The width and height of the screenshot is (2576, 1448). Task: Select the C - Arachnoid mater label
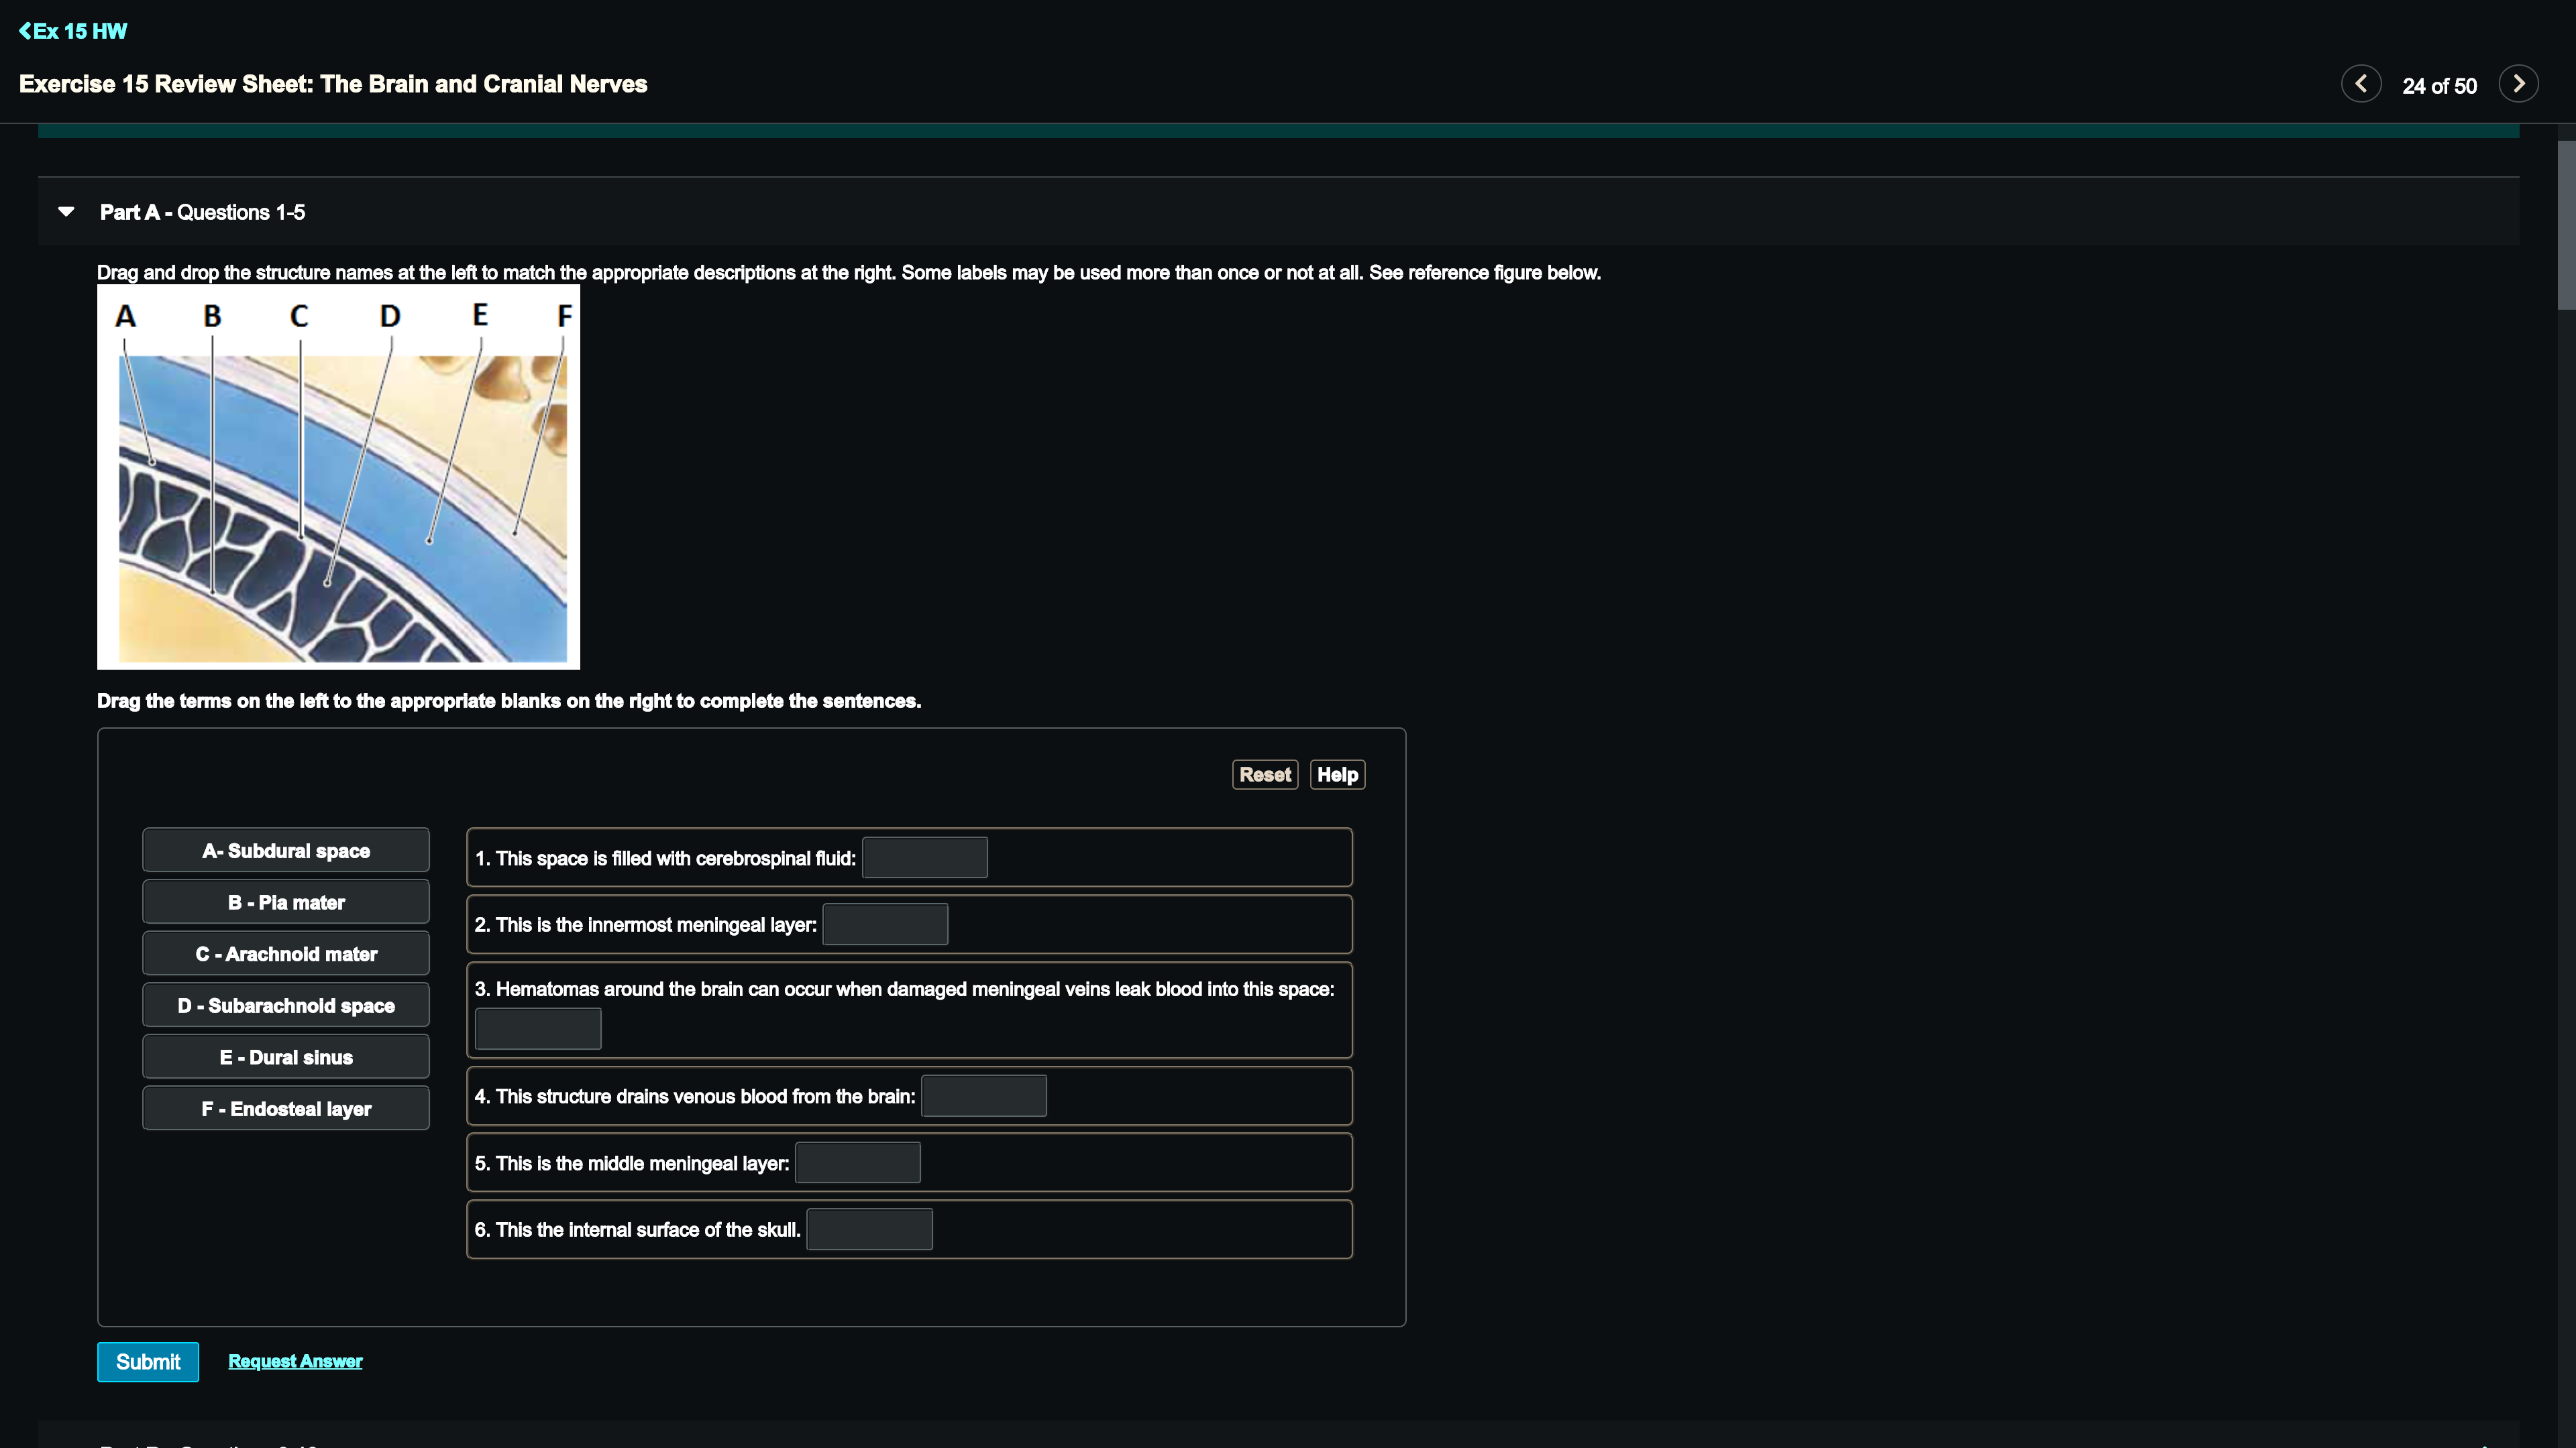(286, 955)
